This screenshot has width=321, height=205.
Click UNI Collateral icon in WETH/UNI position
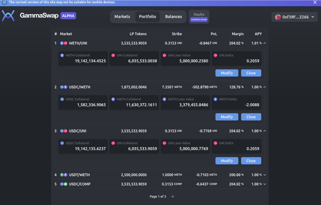click(x=113, y=55)
